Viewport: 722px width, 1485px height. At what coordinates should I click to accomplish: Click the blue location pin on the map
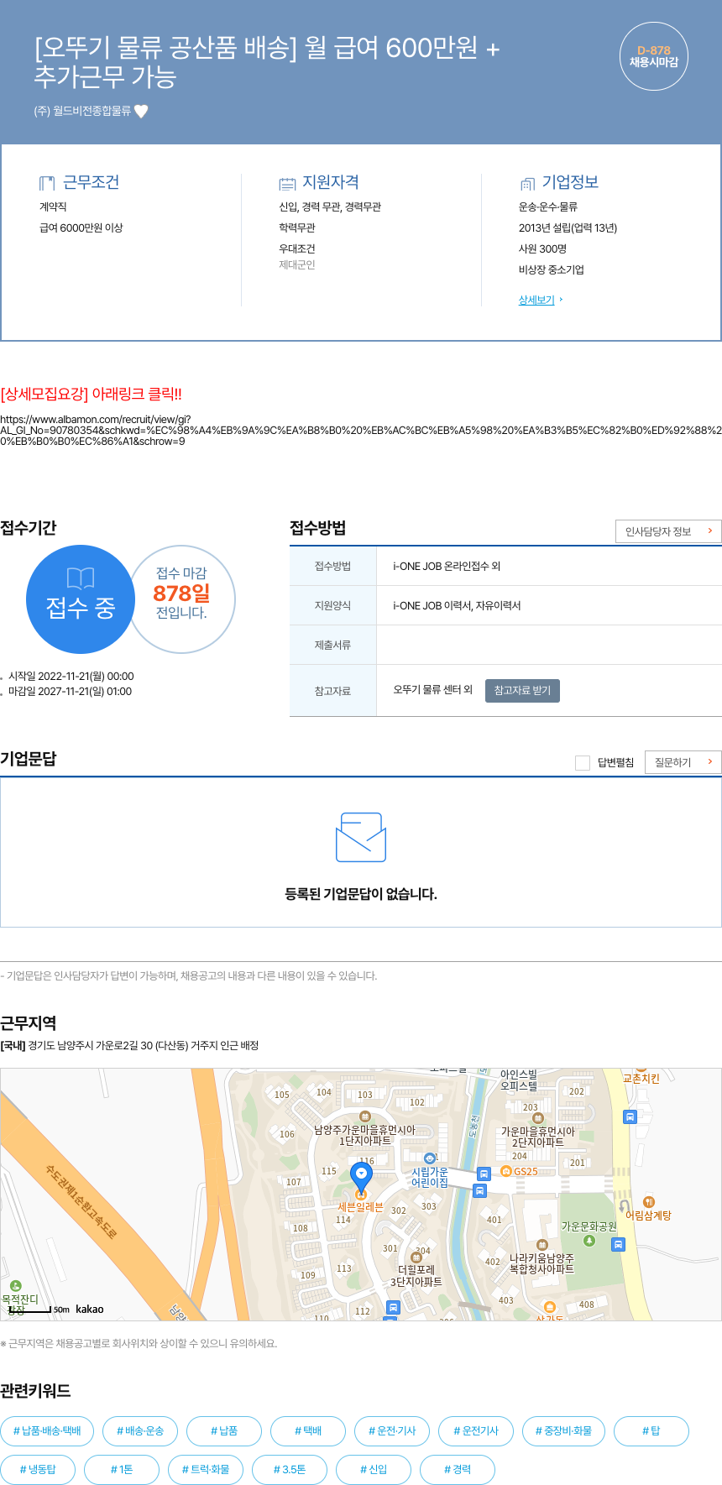[x=361, y=1177]
